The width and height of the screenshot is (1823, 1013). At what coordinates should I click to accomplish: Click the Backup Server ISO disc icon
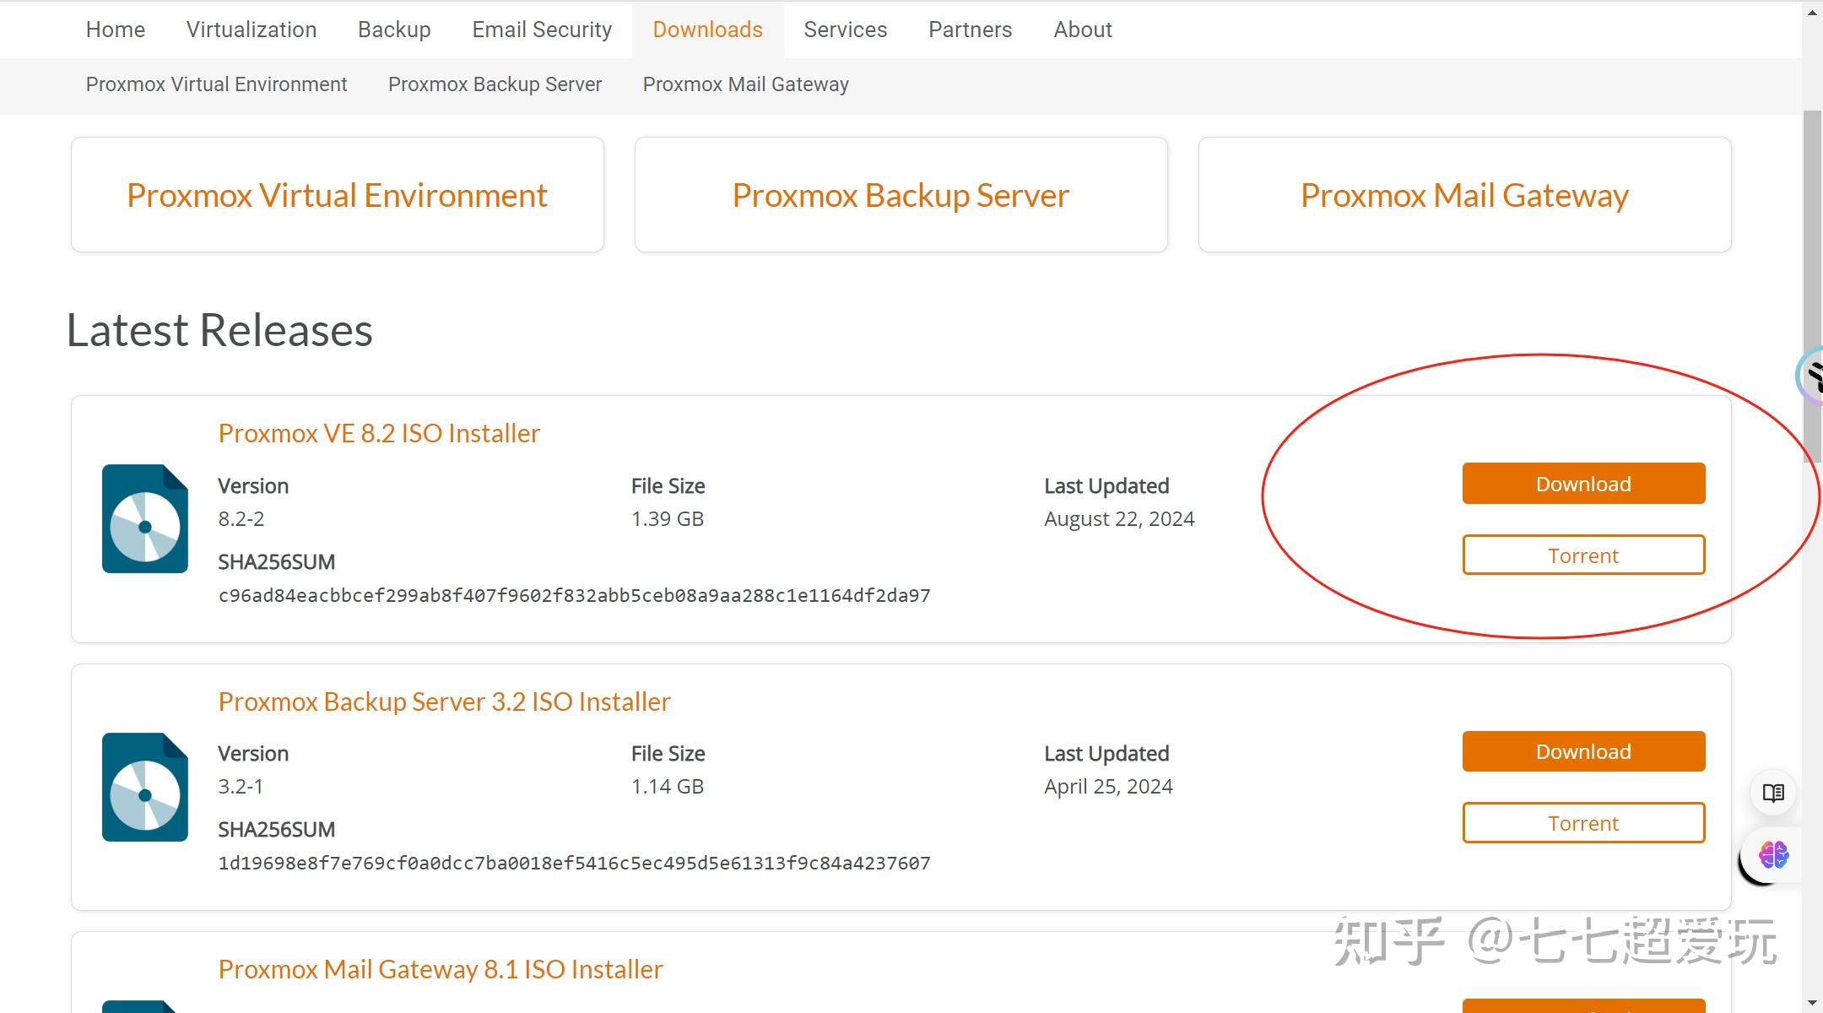(144, 787)
